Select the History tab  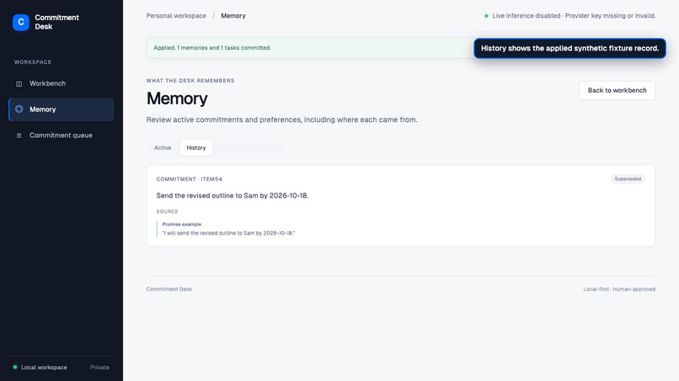click(x=196, y=148)
